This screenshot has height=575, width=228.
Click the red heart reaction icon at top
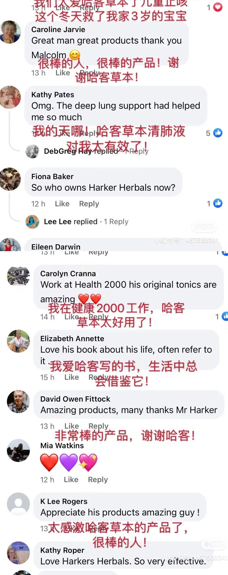click(x=218, y=7)
